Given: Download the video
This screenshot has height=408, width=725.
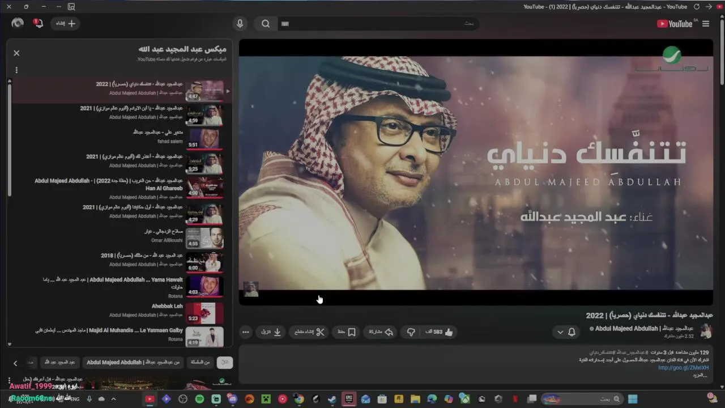Looking at the screenshot, I should (x=271, y=332).
